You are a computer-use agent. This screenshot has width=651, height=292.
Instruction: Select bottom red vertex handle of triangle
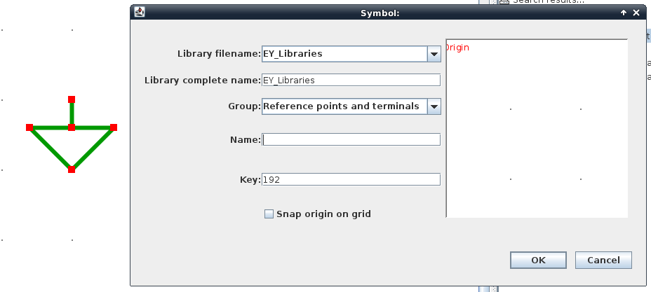(72, 169)
